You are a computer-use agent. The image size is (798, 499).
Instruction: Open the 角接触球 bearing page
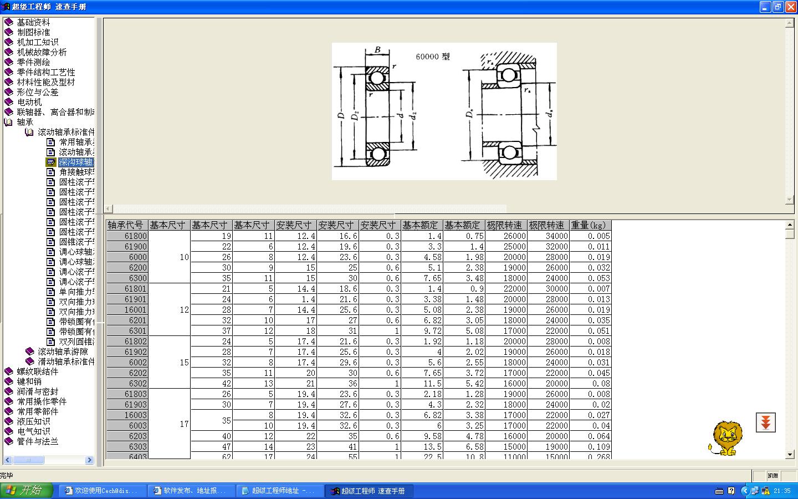click(76, 172)
